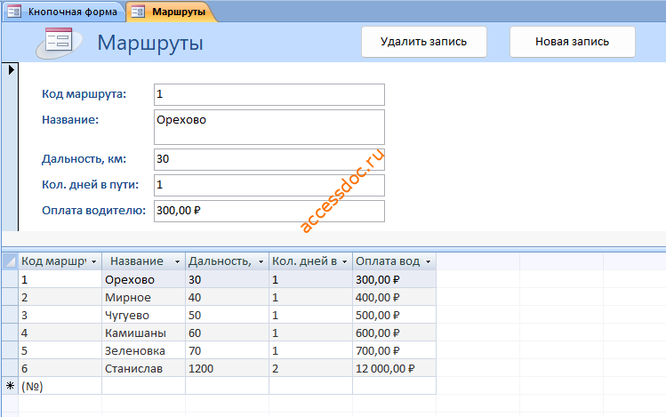Click the distance cell with value 50
Screen dimensions: 666x417
(x=227, y=315)
